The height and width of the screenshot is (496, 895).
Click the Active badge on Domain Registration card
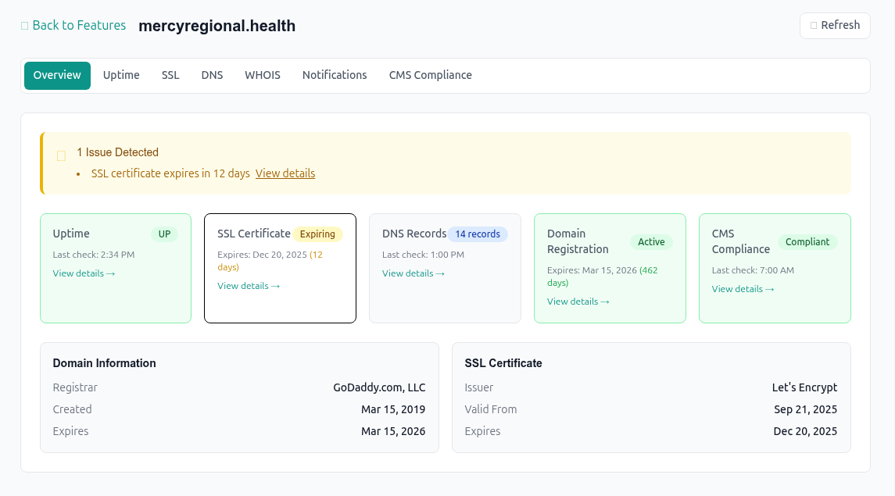(x=651, y=241)
